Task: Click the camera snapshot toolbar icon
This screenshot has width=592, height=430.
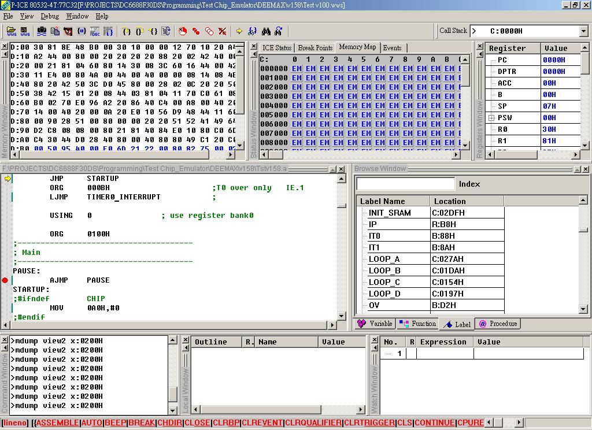Action: [x=42, y=31]
